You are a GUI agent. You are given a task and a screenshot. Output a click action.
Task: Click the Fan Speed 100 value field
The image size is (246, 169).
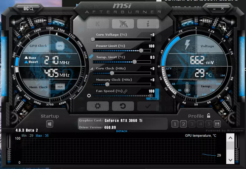(x=151, y=91)
